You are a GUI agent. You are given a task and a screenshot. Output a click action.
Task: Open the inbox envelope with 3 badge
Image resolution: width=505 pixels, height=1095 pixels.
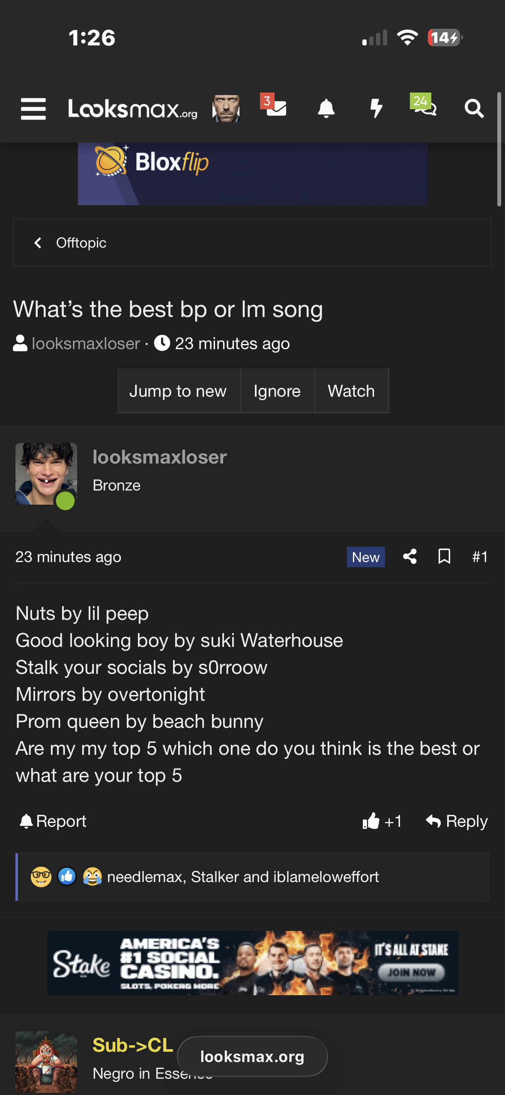click(x=274, y=106)
